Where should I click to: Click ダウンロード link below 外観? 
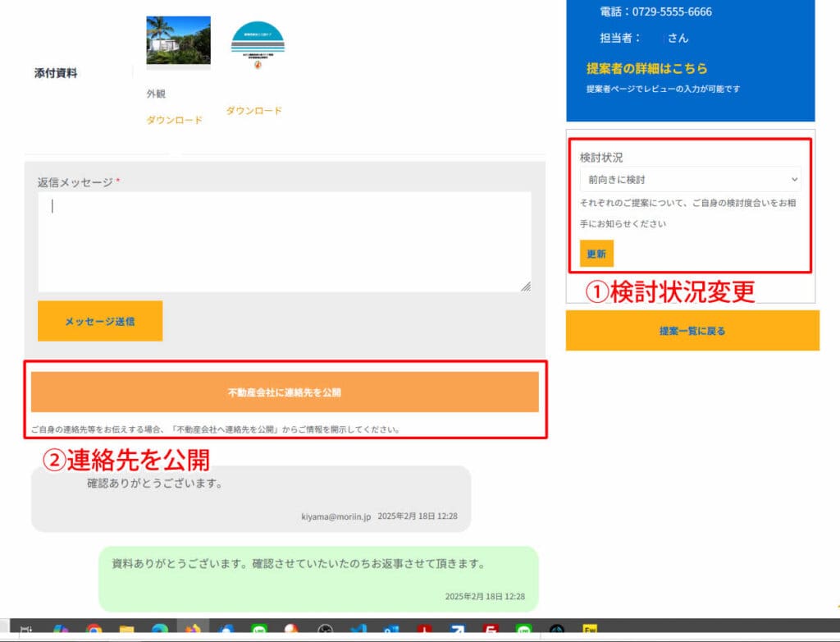coord(174,120)
